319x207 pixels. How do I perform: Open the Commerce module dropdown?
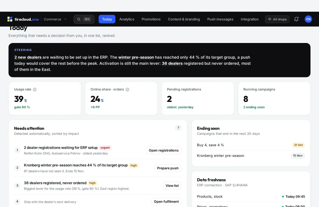click(x=55, y=19)
